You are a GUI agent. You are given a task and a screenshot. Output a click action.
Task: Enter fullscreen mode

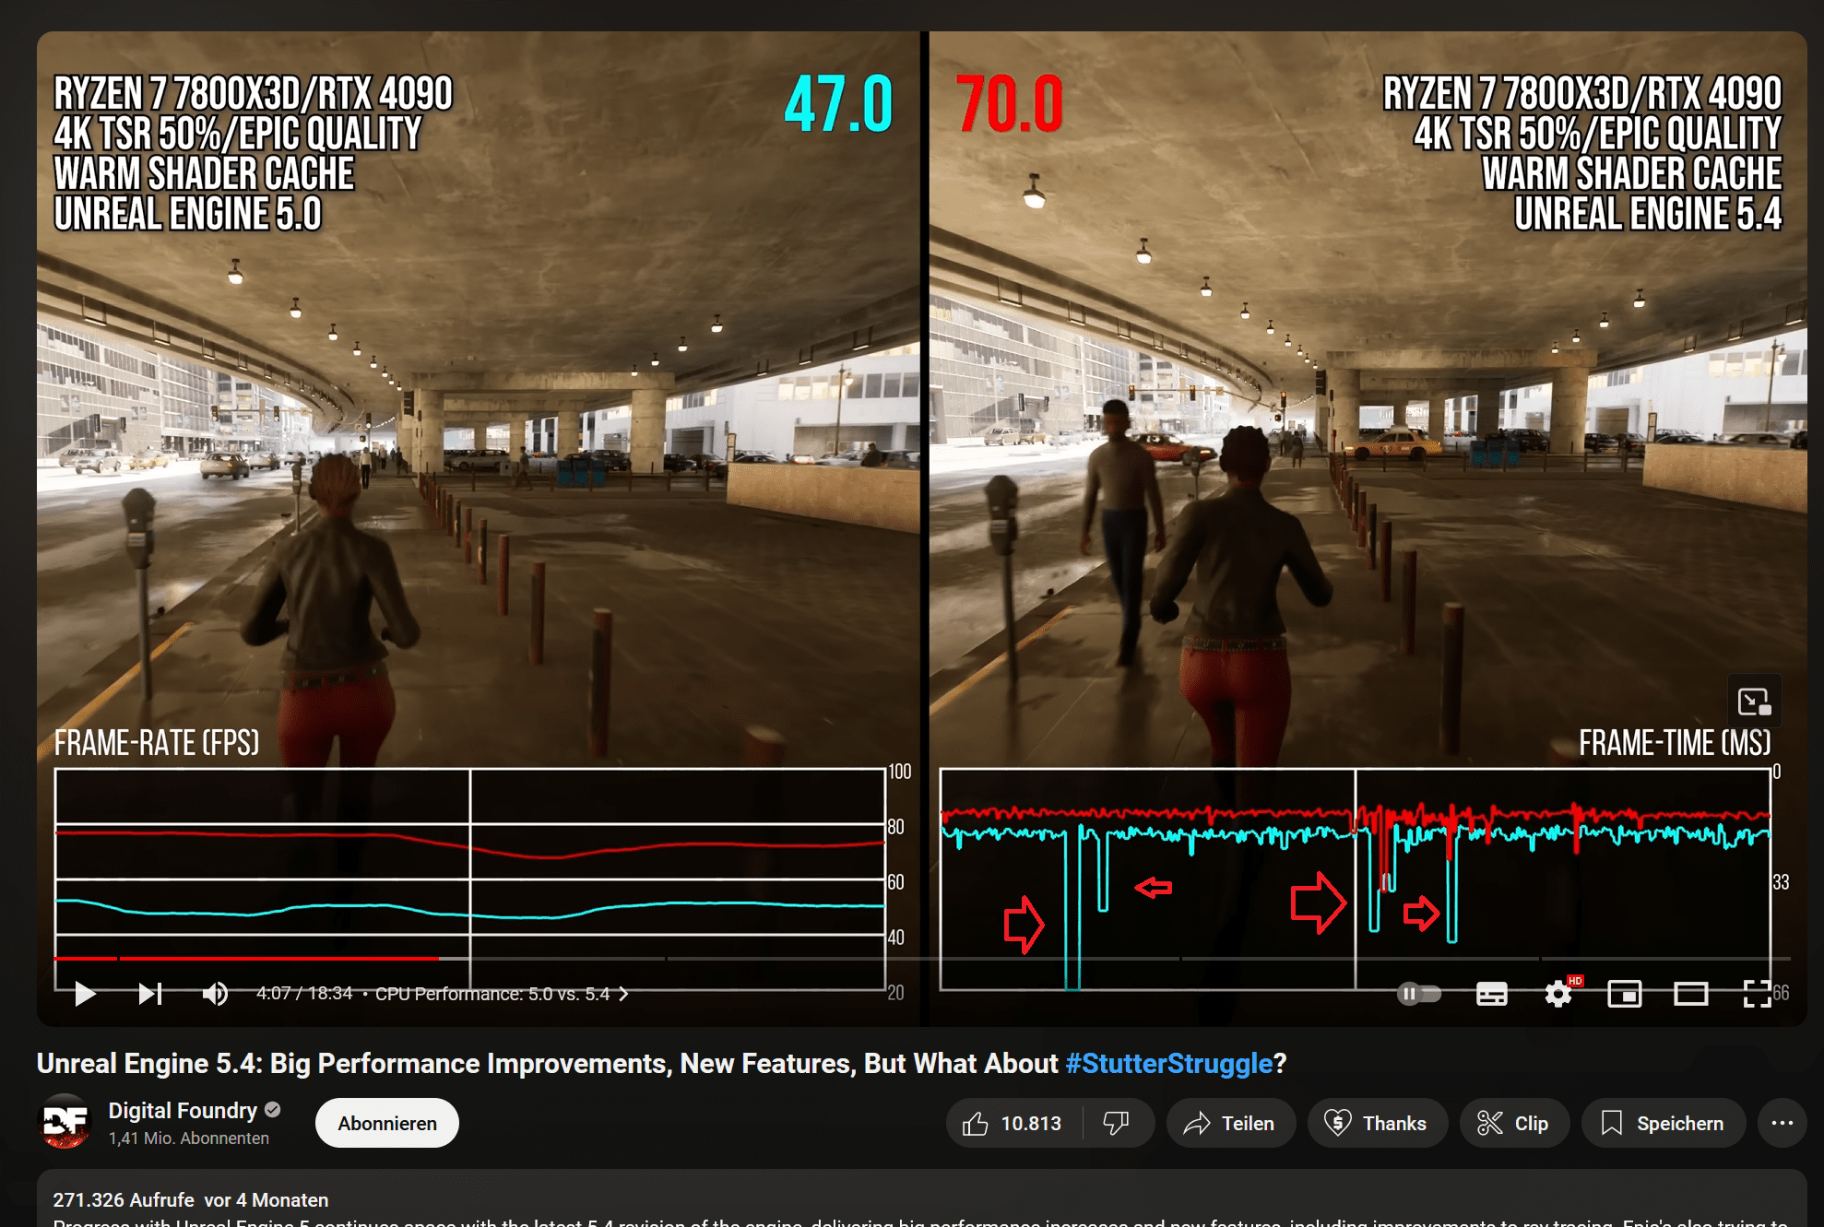1758,994
